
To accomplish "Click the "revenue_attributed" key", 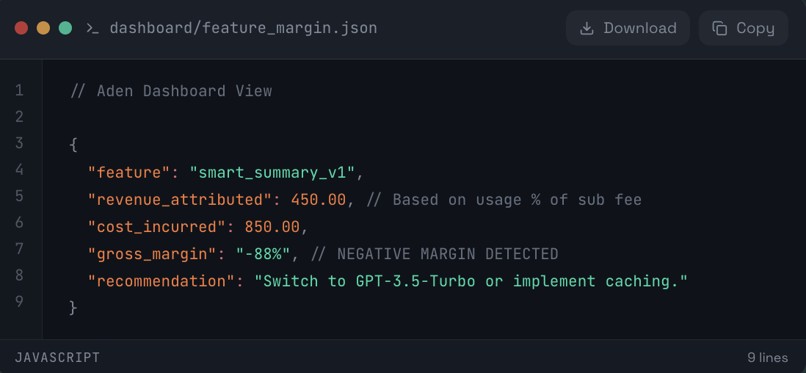I will click(181, 200).
